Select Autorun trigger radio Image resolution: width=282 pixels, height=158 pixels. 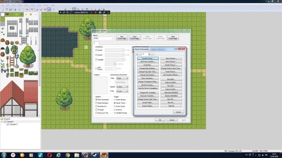[115, 110]
